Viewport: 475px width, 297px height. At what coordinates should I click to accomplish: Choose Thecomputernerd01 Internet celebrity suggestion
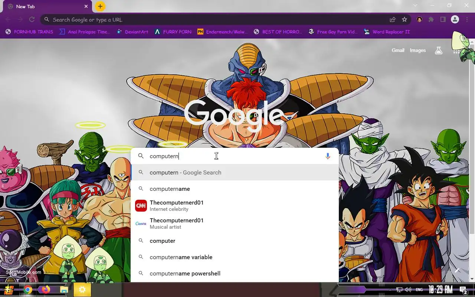pos(235,206)
